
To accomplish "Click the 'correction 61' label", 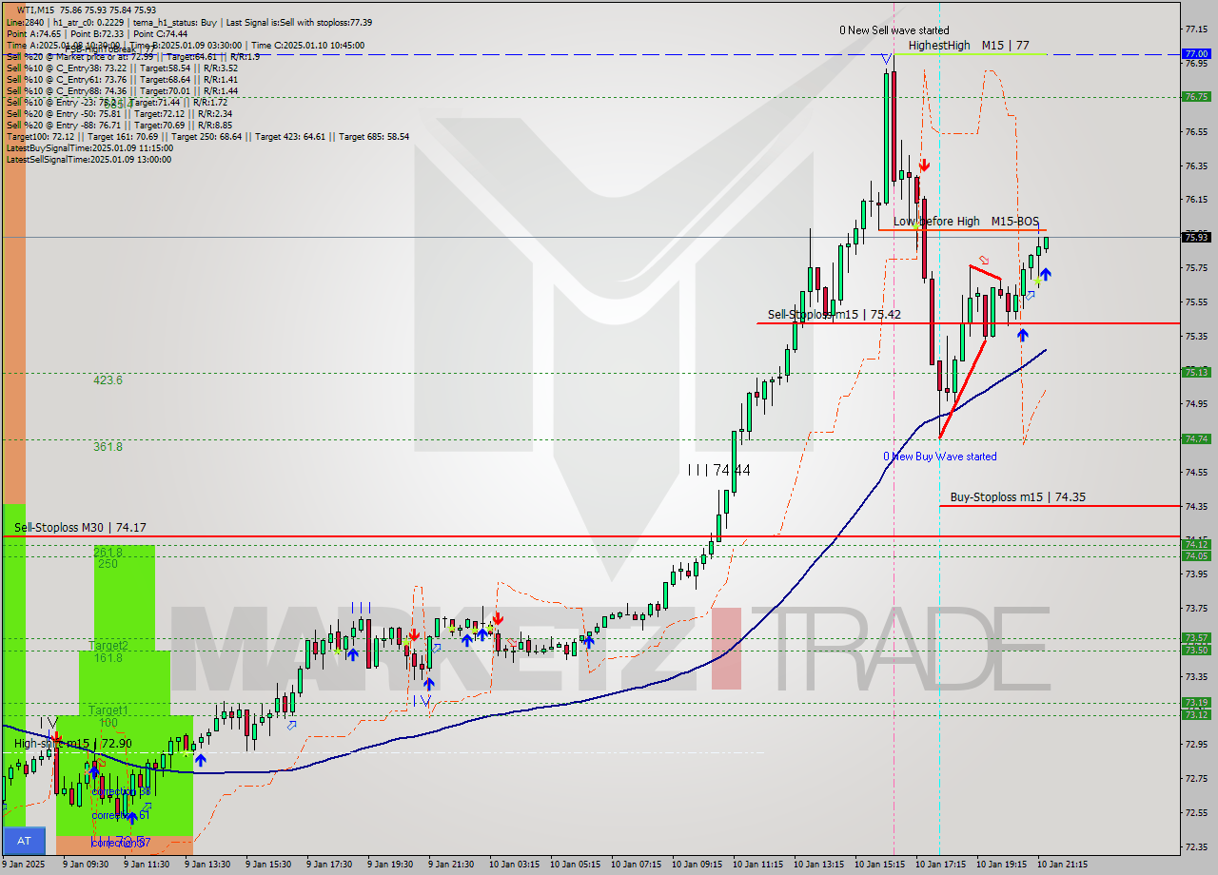I will 122,815.
